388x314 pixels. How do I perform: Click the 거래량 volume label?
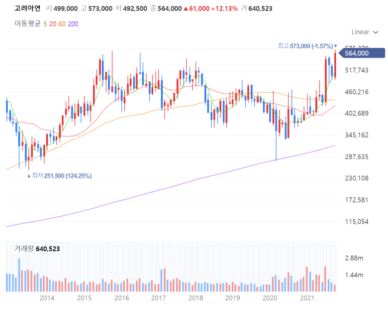24,249
